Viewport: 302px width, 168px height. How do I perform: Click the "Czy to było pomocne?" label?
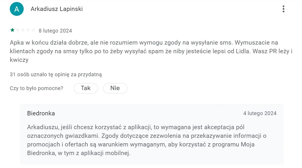[x=36, y=88]
